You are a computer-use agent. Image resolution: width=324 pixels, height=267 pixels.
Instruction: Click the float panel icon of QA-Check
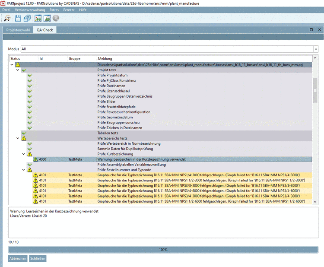click(x=311, y=30)
